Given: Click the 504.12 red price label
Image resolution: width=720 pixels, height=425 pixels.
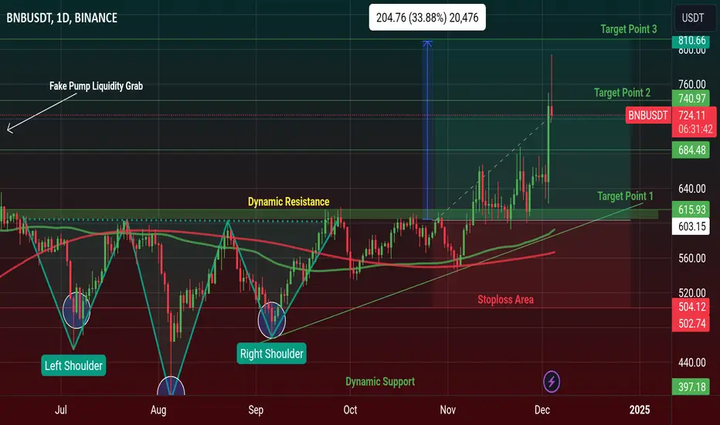Looking at the screenshot, I should (691, 307).
